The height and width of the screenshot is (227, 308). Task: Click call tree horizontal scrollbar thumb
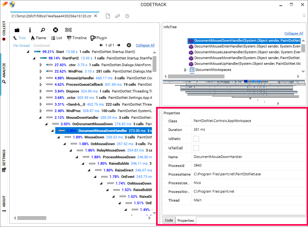tap(31, 218)
